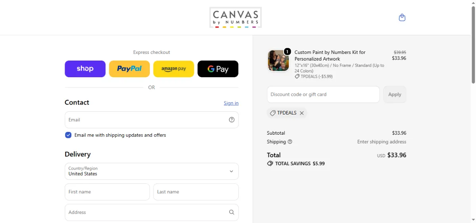This screenshot has width=476, height=223.
Task: Click the Enter shipping address text
Action: [382, 142]
